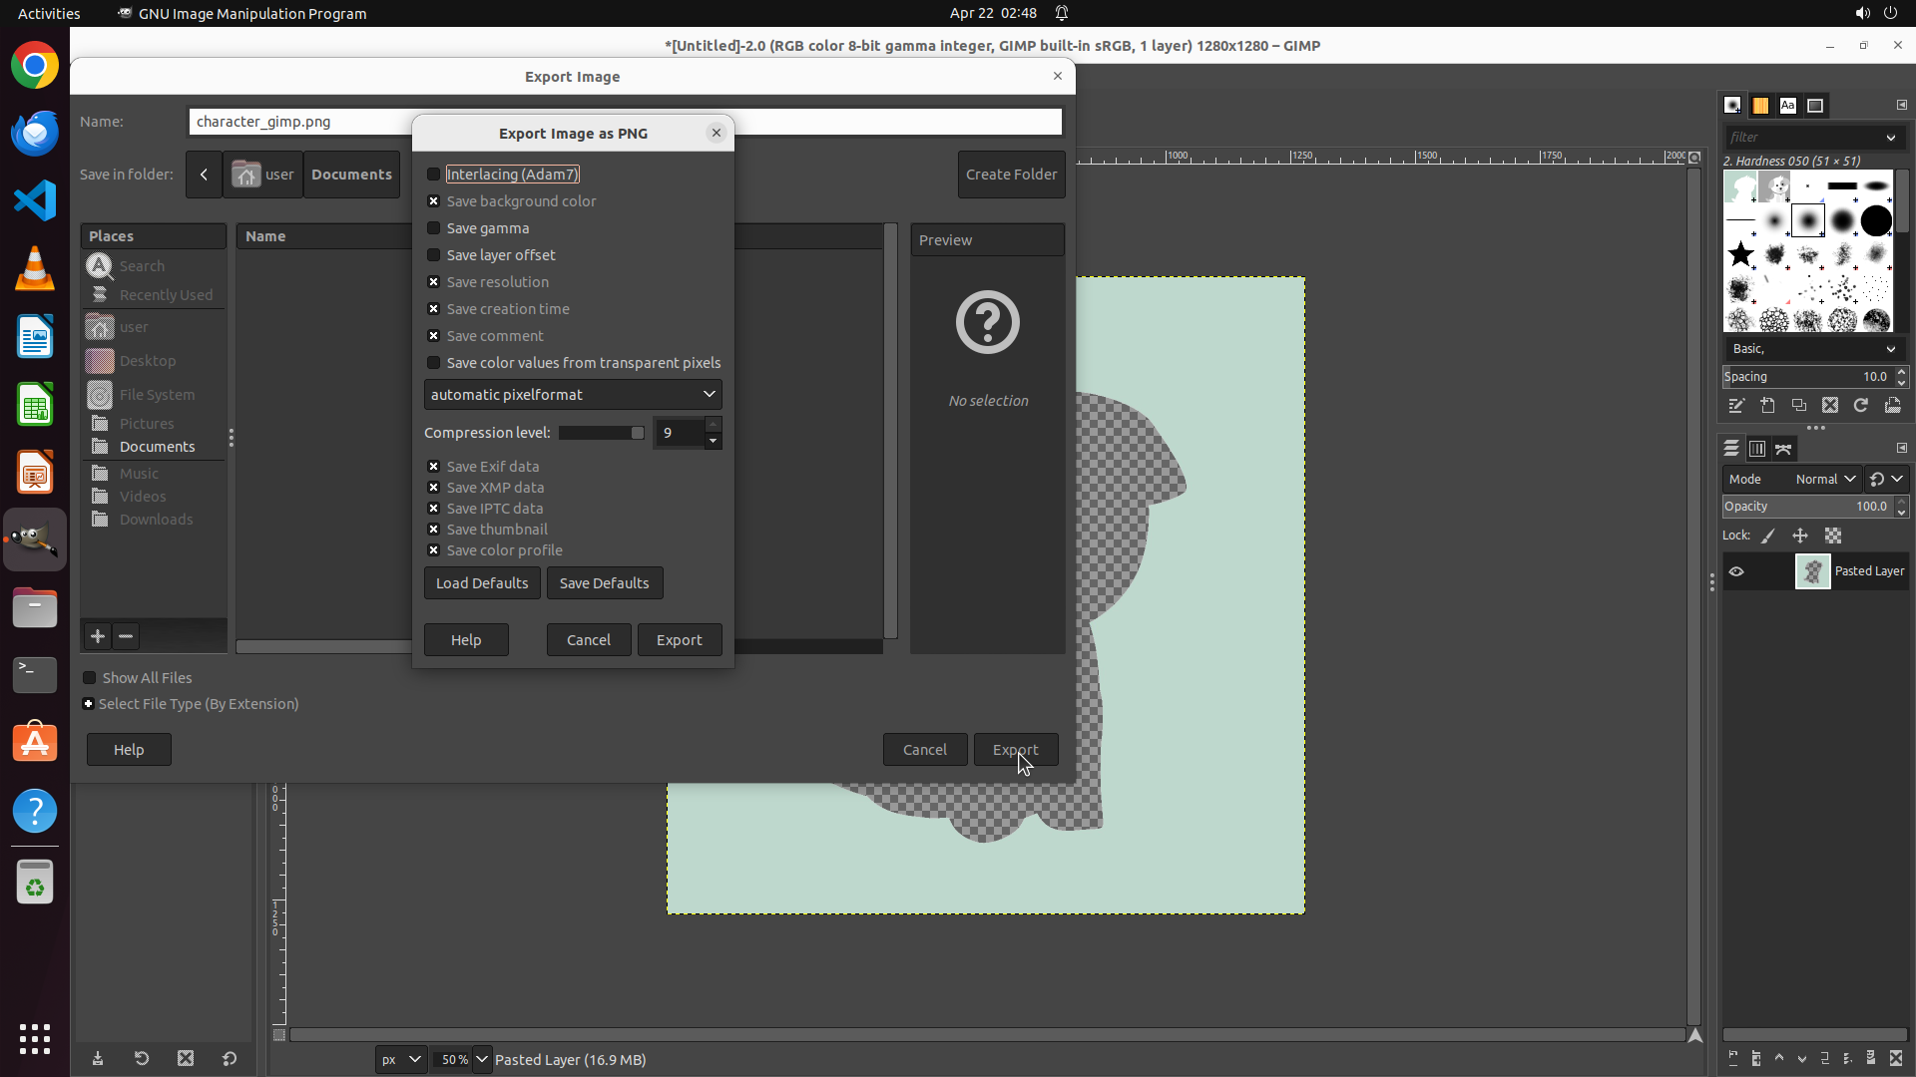Open the Patterns tab icon

point(1760,106)
